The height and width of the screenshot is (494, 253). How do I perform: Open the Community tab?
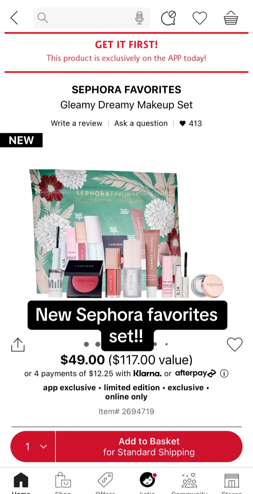tap(189, 483)
